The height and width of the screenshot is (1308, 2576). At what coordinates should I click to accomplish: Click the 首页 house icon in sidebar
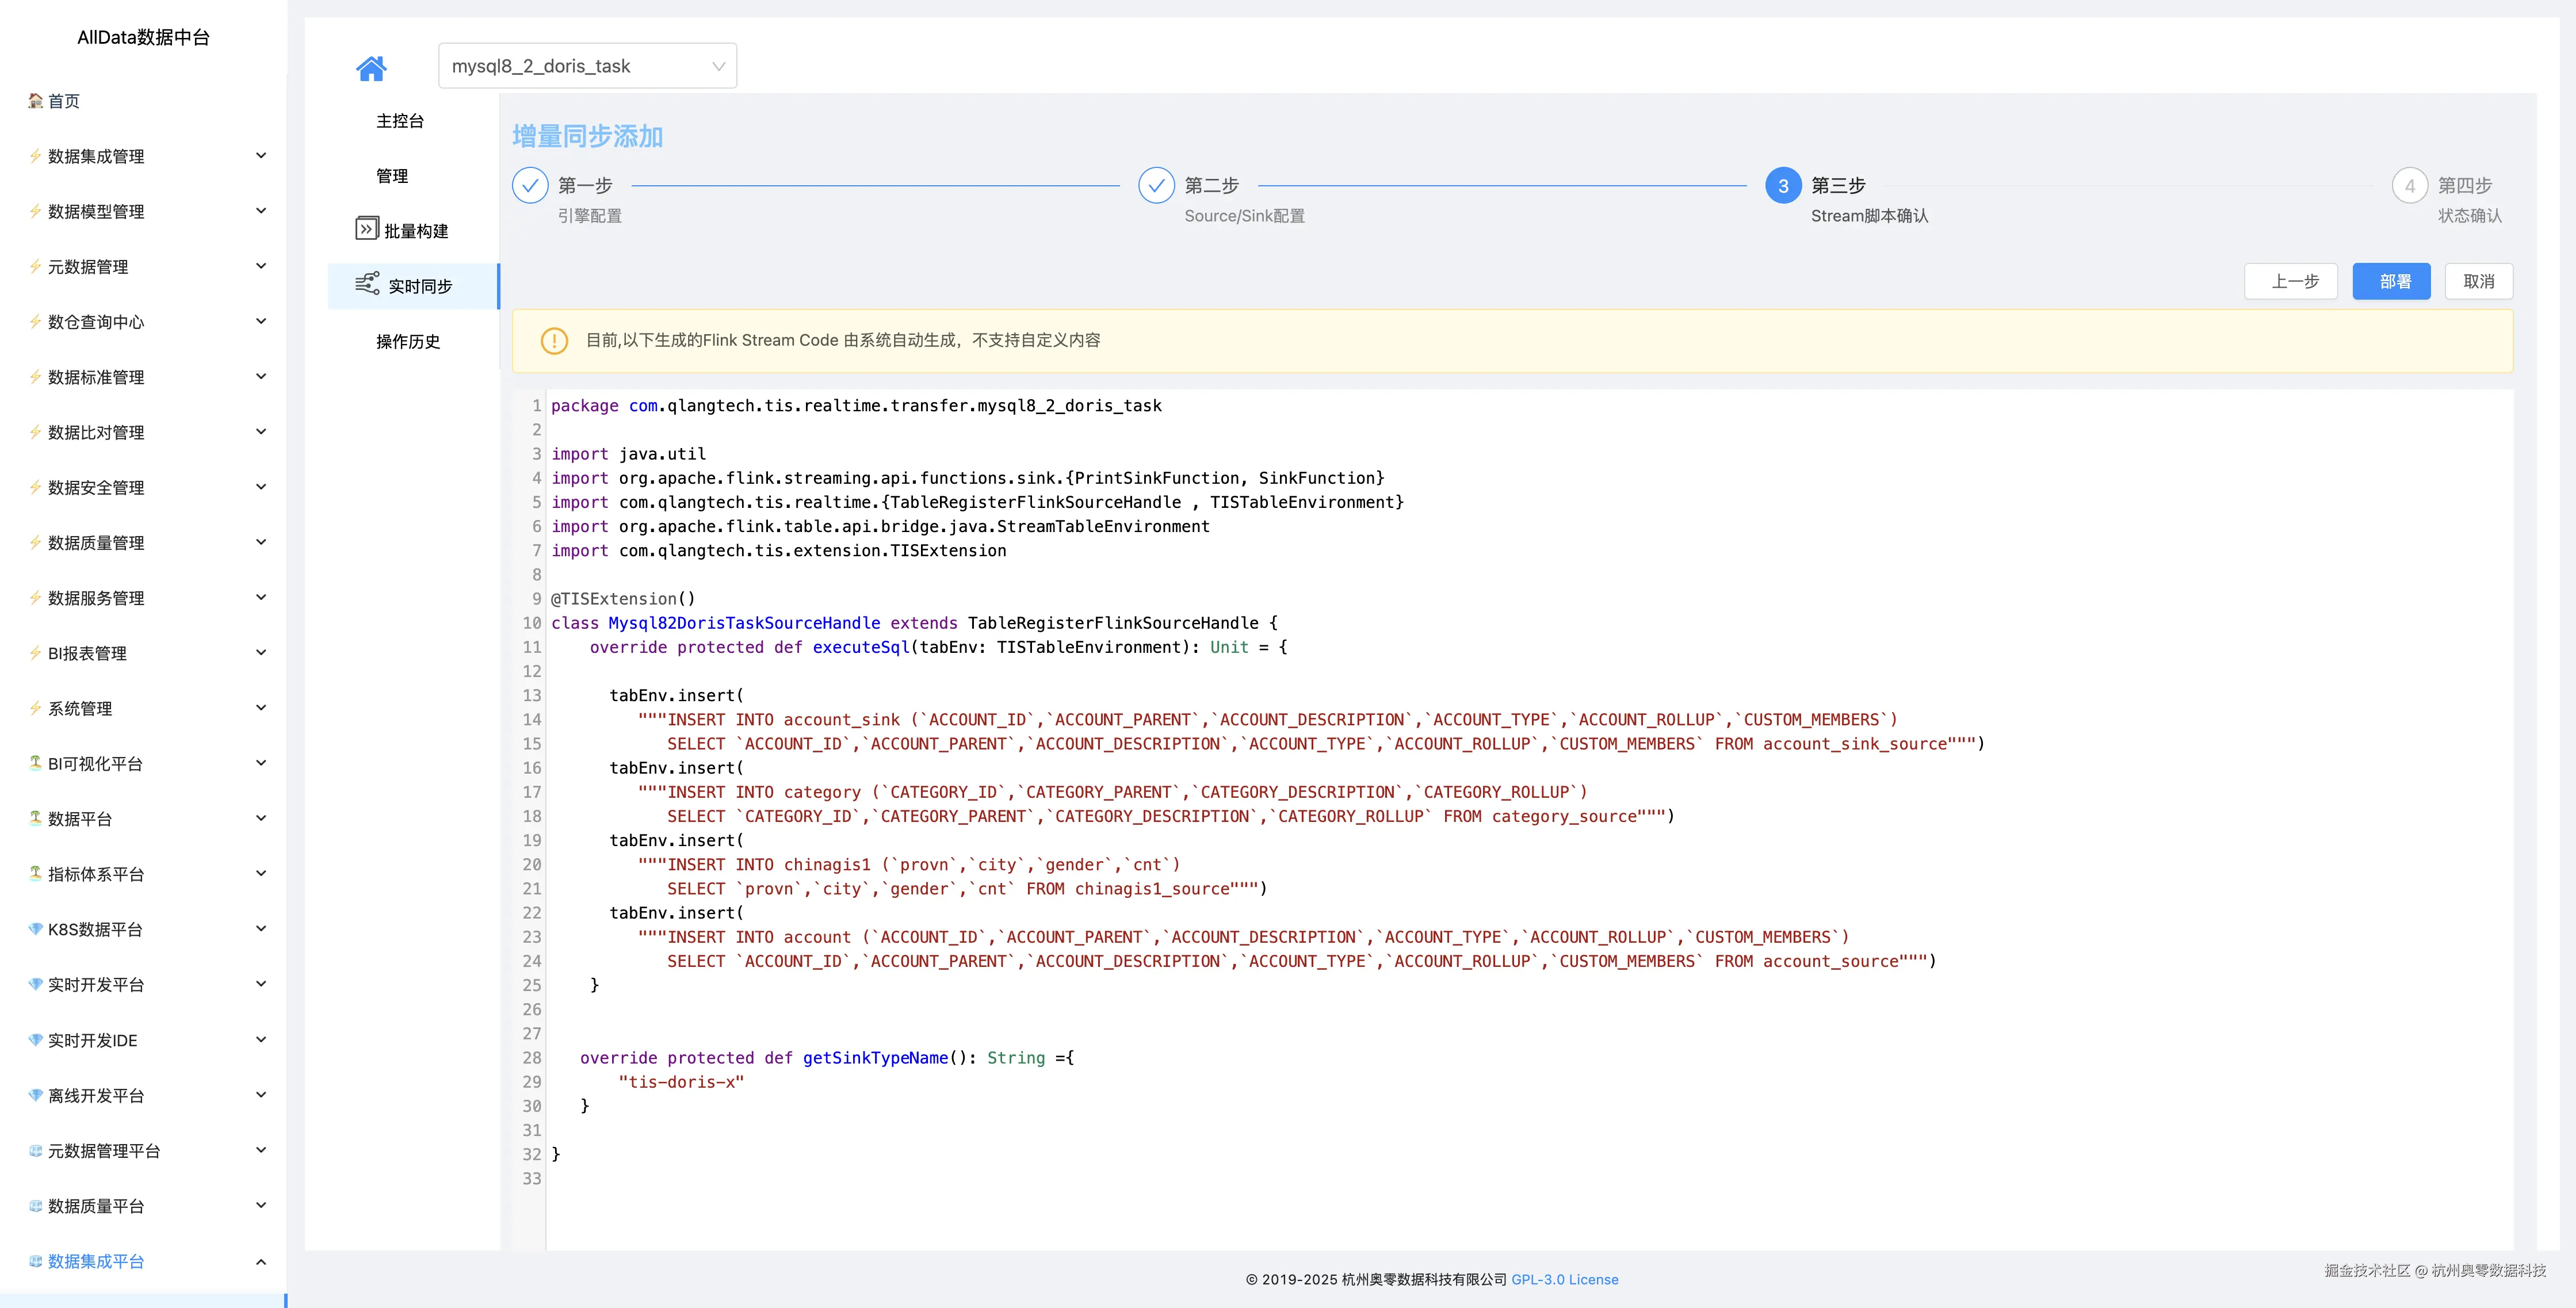36,101
